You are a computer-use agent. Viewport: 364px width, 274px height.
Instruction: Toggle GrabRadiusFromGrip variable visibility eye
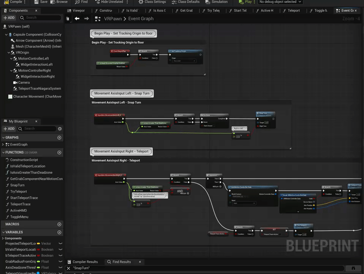click(x=60, y=262)
